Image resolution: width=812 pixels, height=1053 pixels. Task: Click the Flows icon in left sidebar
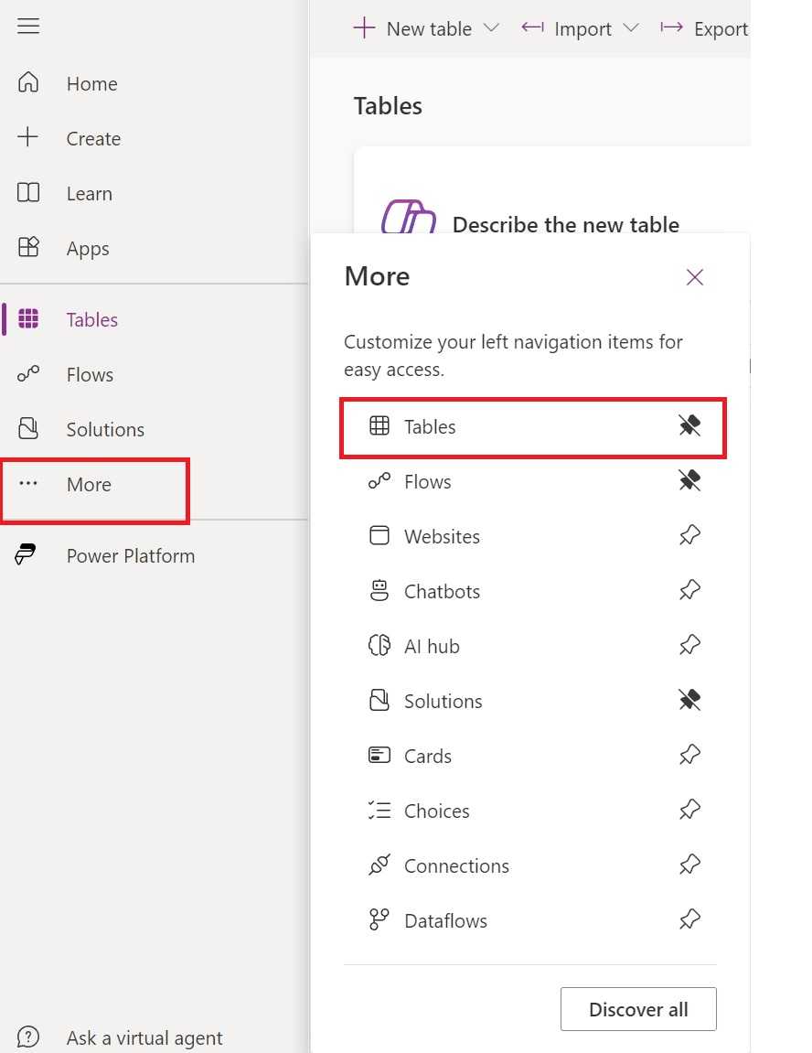tap(28, 373)
